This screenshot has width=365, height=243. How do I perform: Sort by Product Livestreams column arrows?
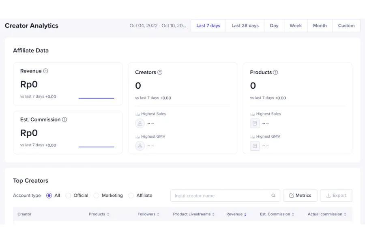tap(213, 214)
